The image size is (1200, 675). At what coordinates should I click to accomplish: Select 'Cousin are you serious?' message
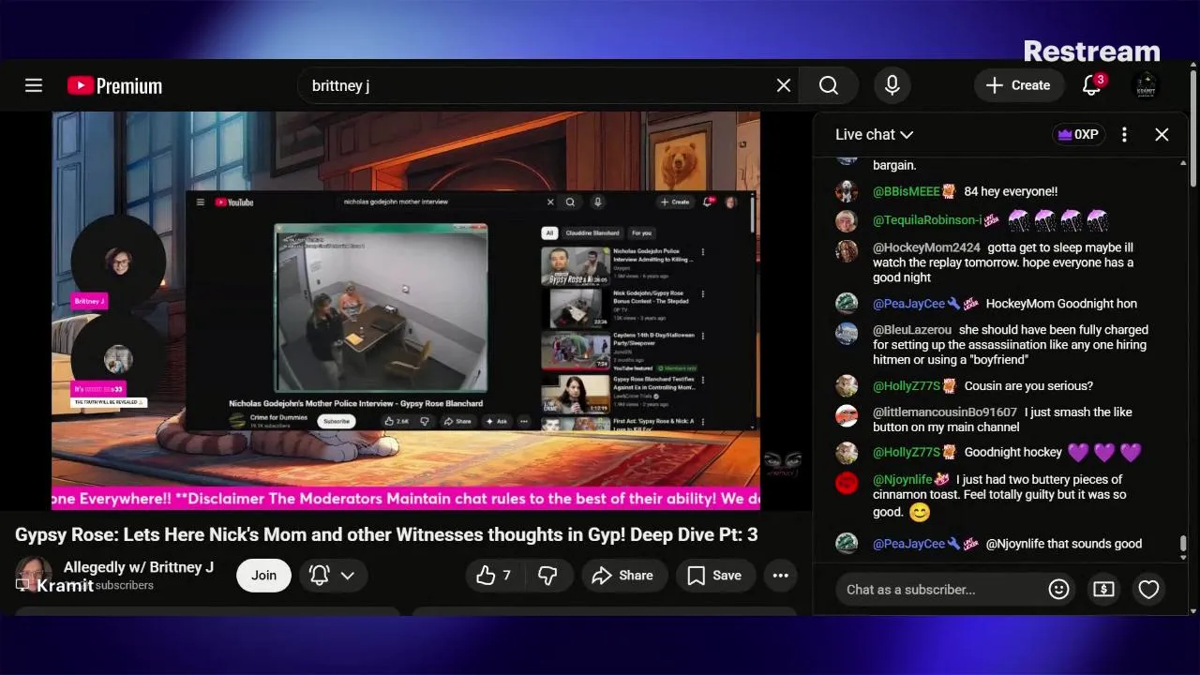tap(1028, 386)
